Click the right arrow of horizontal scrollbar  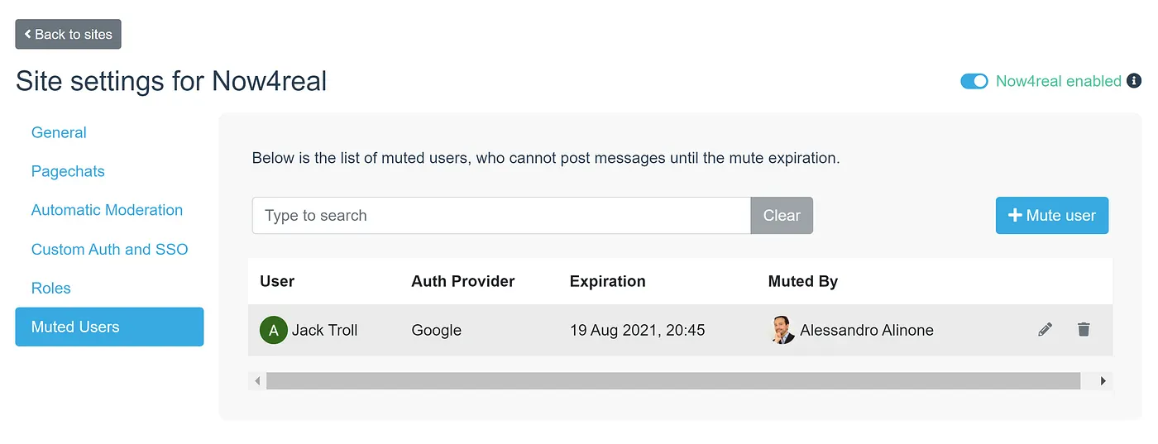(x=1103, y=381)
